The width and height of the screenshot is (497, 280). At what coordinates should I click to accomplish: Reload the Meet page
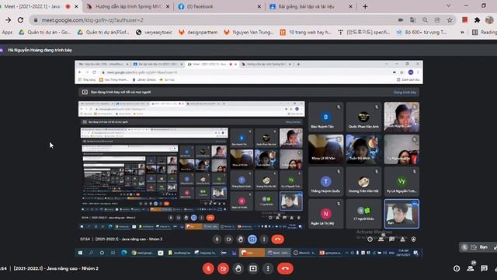21,20
